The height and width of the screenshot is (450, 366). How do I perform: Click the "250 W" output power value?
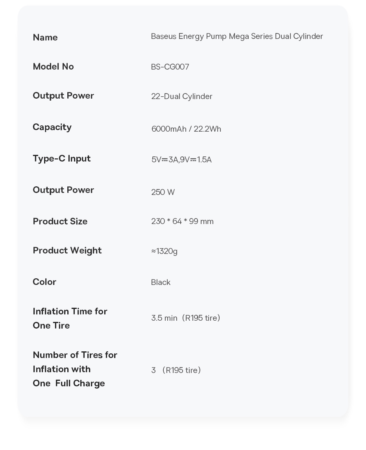pos(163,193)
